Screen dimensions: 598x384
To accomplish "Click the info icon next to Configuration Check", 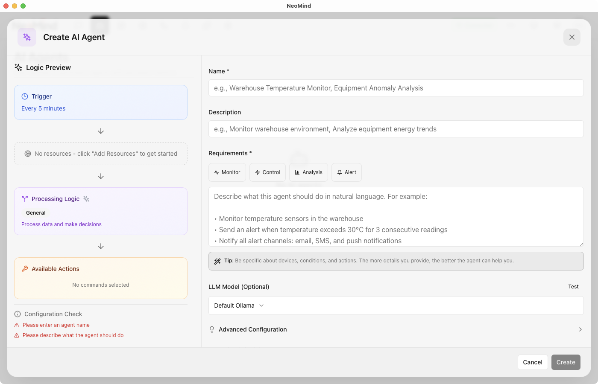I will (x=17, y=314).
